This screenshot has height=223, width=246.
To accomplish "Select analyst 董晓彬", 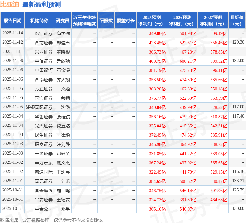I will tap(63, 52).
